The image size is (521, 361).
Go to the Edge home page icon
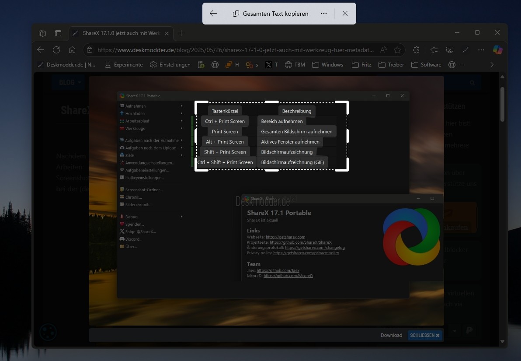click(72, 50)
